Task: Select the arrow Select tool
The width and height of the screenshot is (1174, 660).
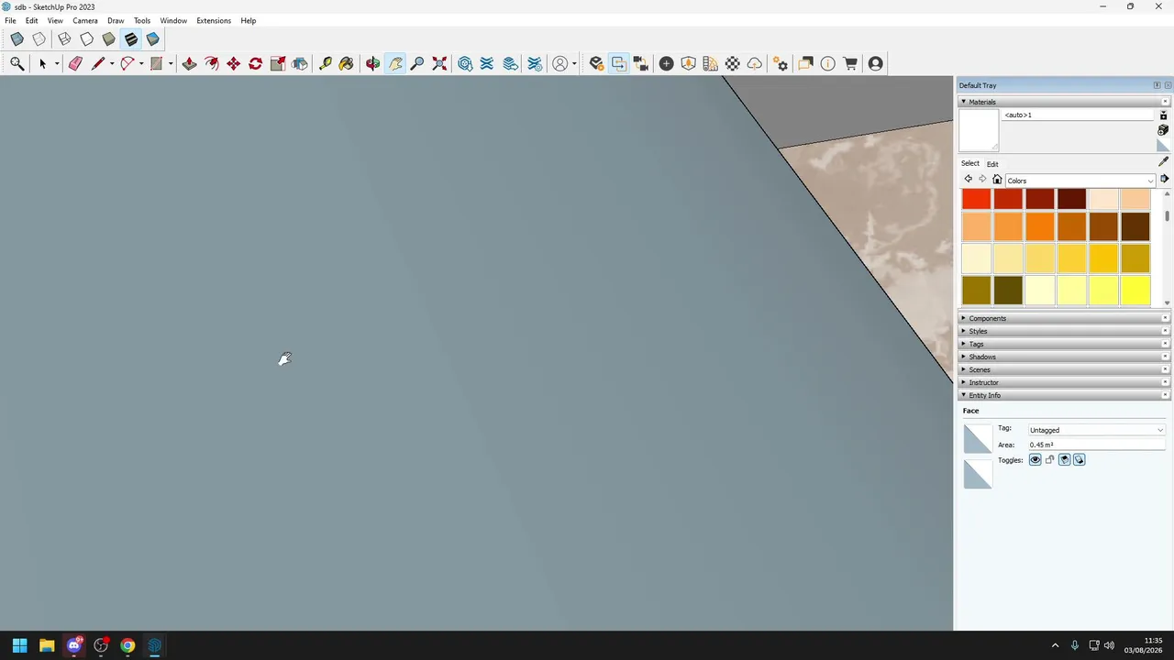Action: click(x=42, y=63)
